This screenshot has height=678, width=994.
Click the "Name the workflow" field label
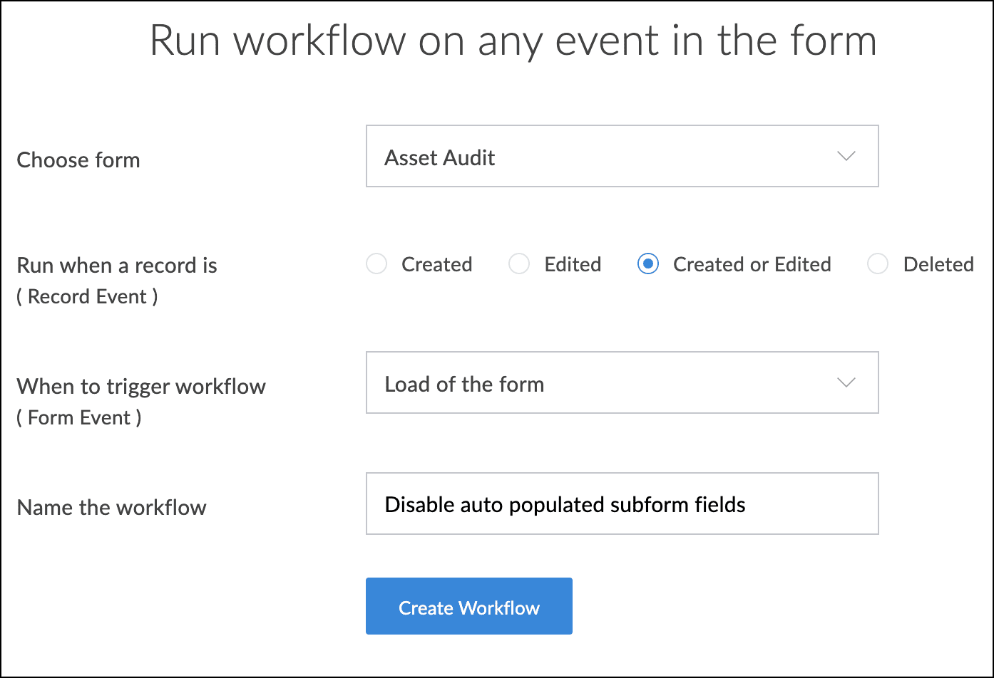click(x=112, y=508)
